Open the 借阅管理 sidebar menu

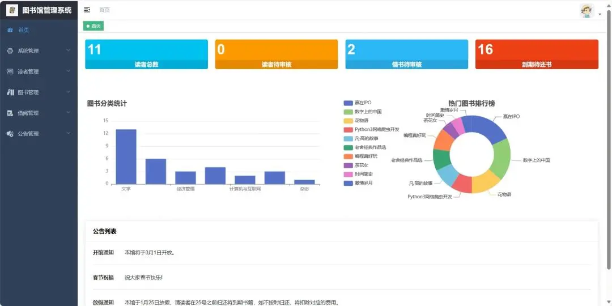39,113
